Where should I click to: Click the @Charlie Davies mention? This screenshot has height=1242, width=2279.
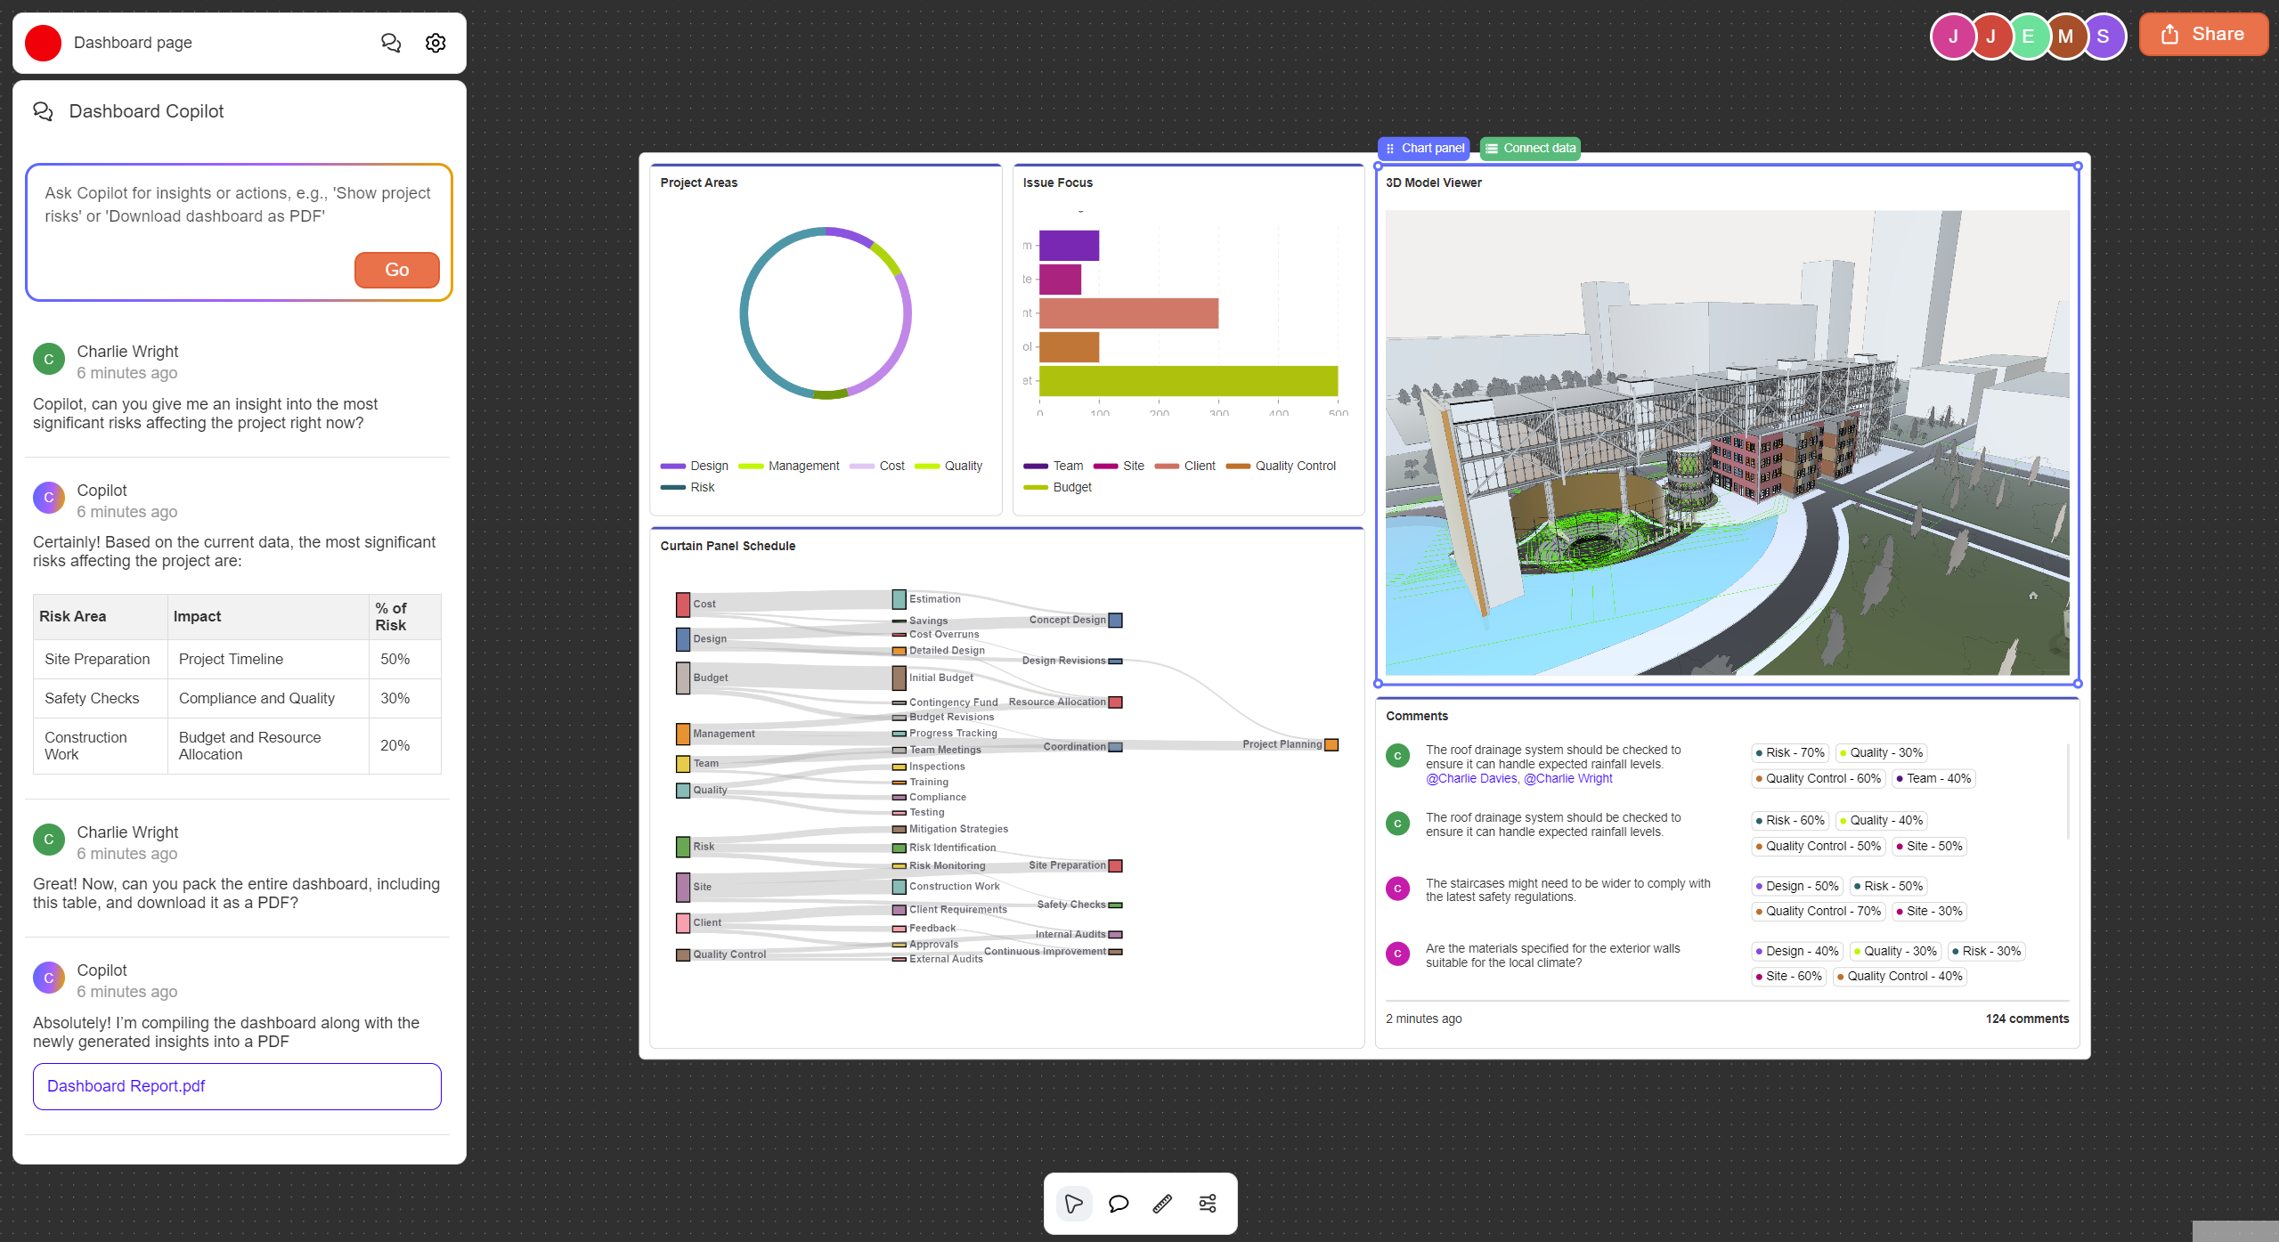point(1471,779)
